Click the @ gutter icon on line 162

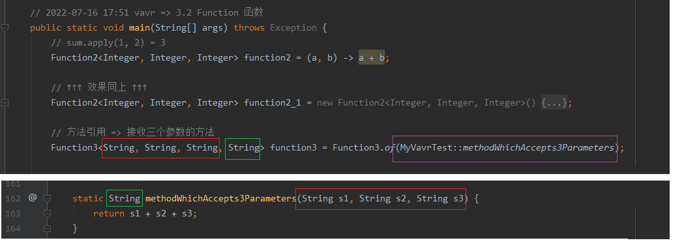(33, 198)
